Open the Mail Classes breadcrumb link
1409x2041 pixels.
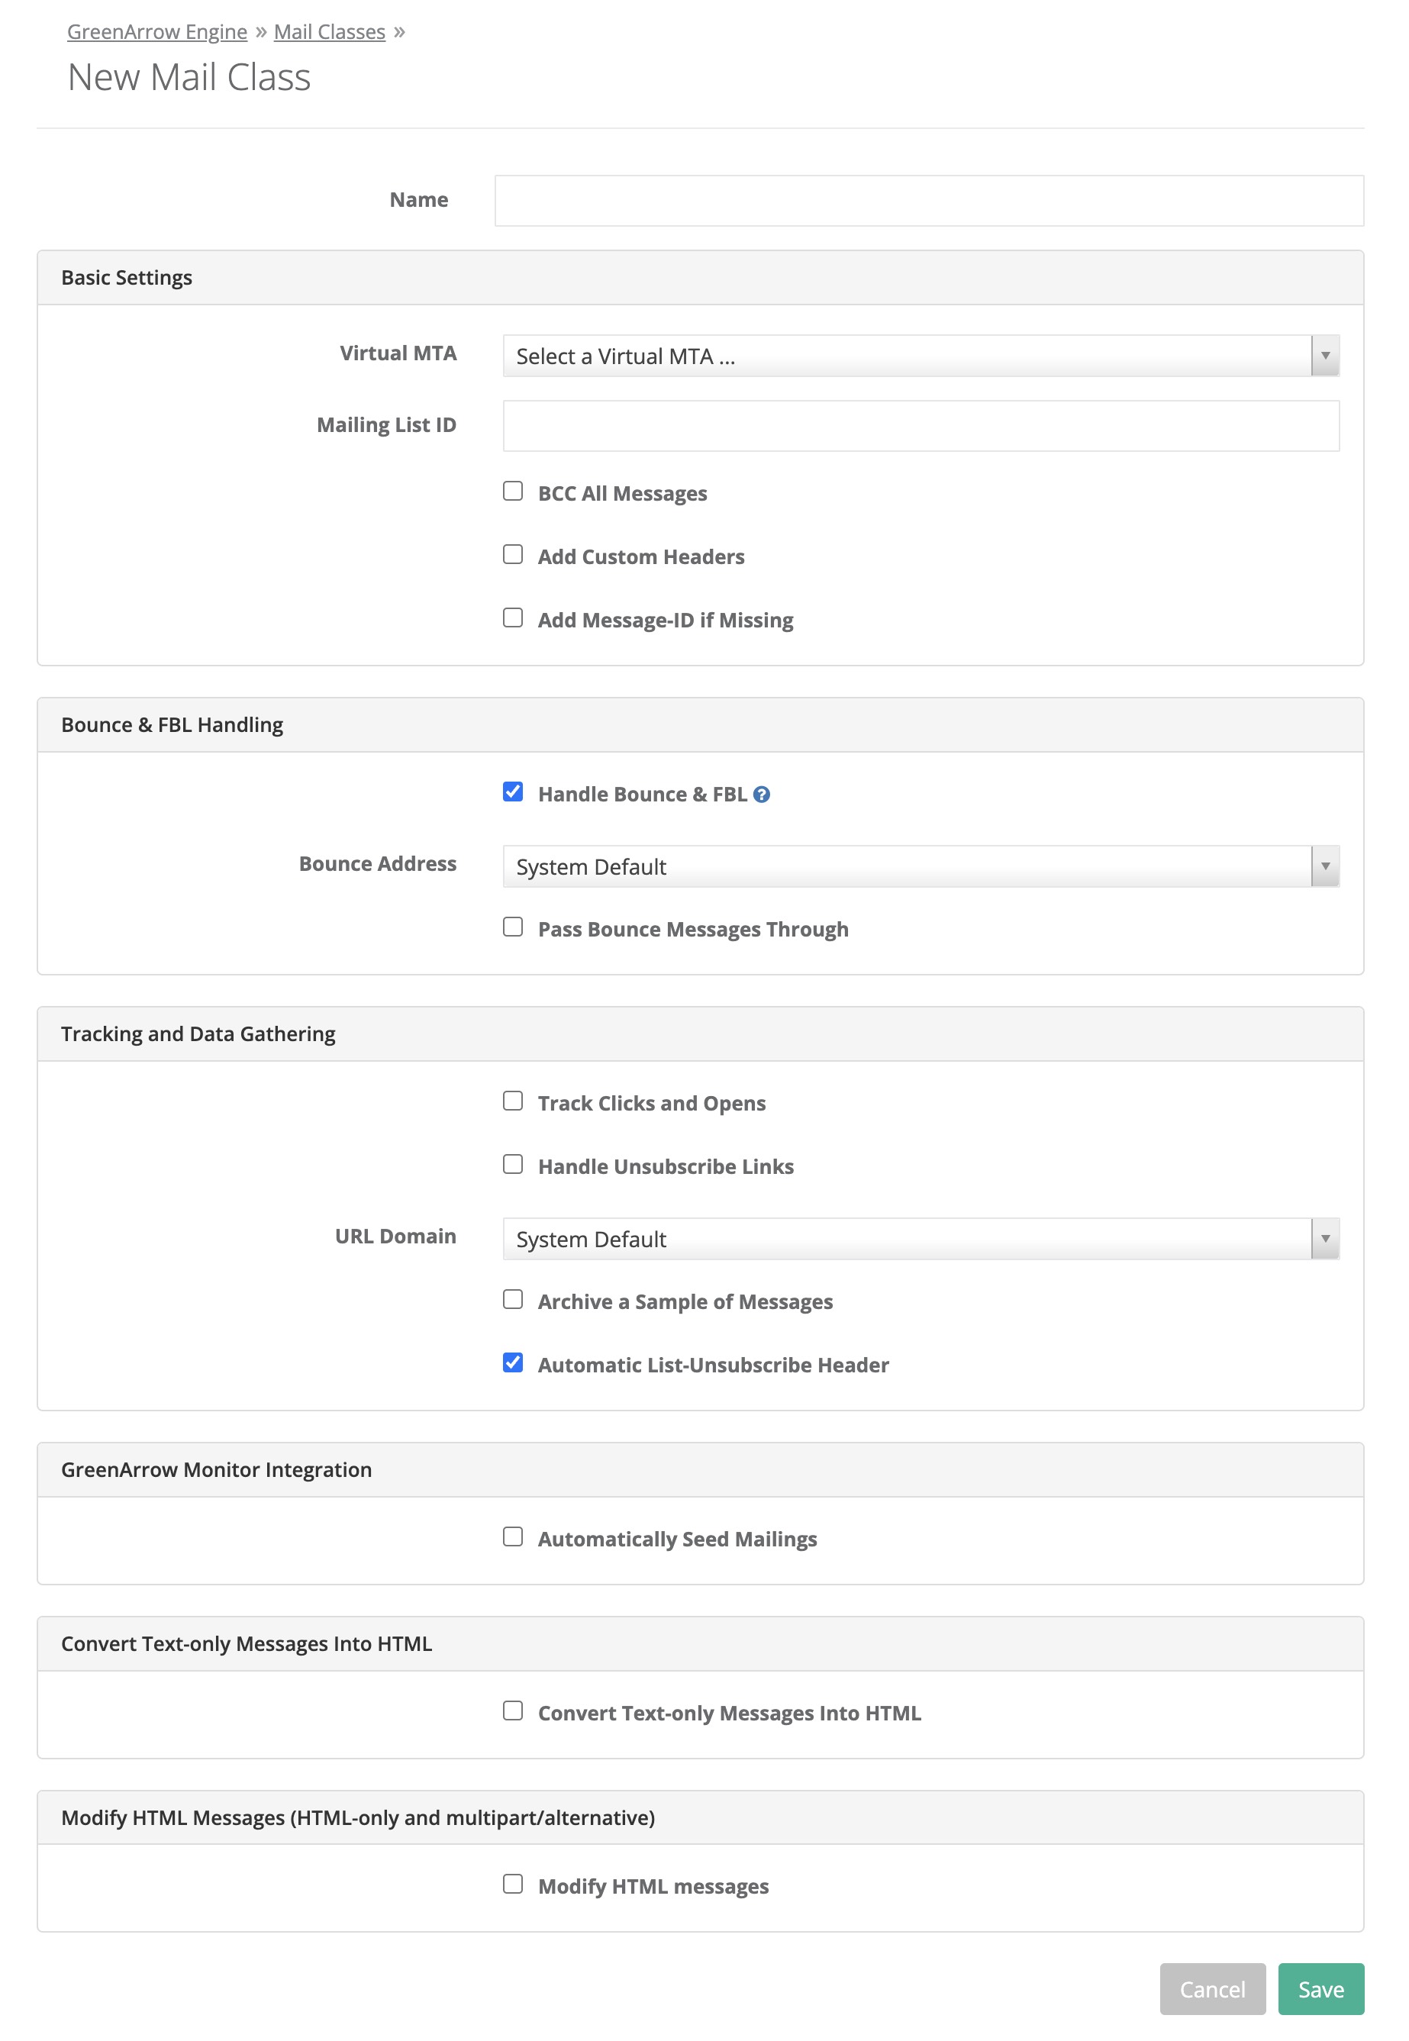[x=329, y=32]
